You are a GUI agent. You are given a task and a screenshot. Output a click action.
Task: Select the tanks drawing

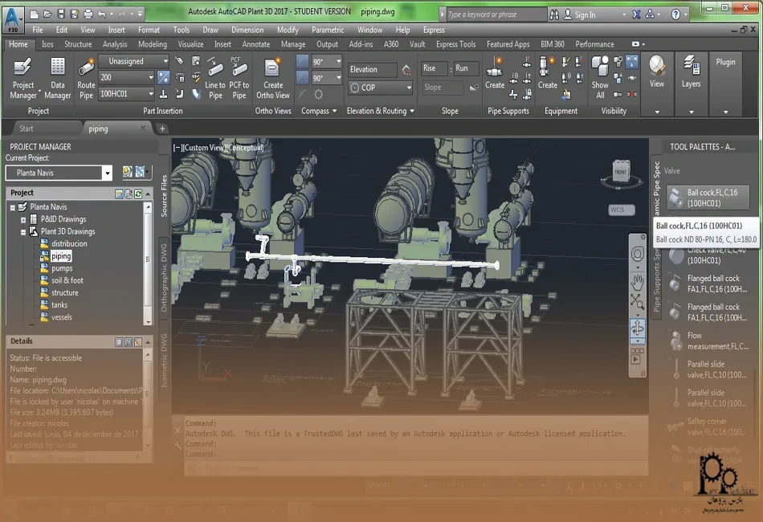tap(59, 305)
